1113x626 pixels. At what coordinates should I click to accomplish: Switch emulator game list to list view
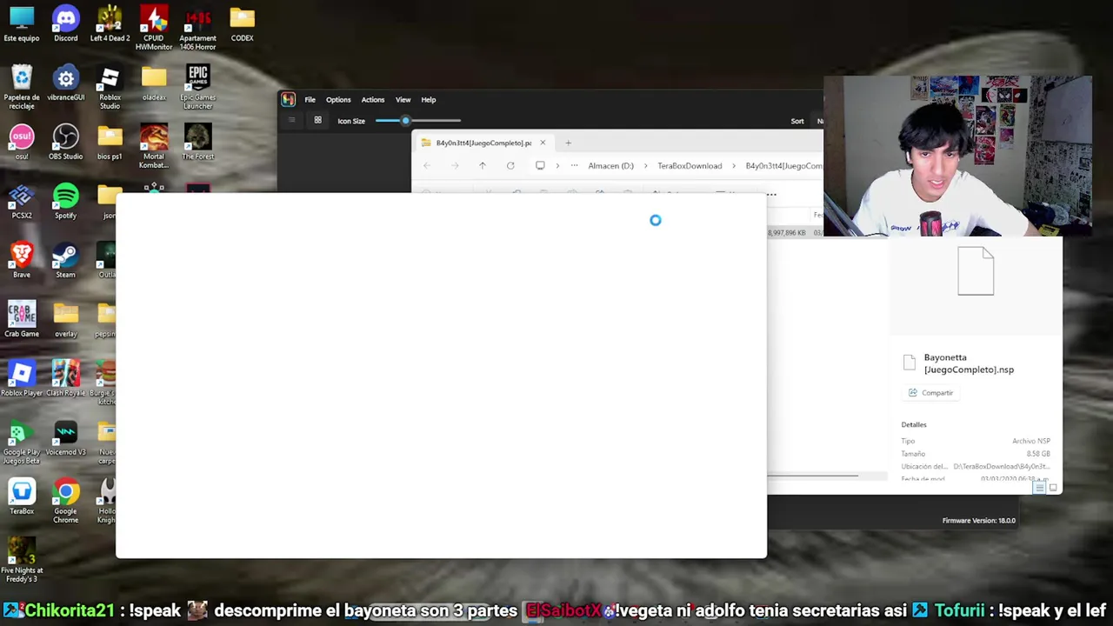click(292, 121)
